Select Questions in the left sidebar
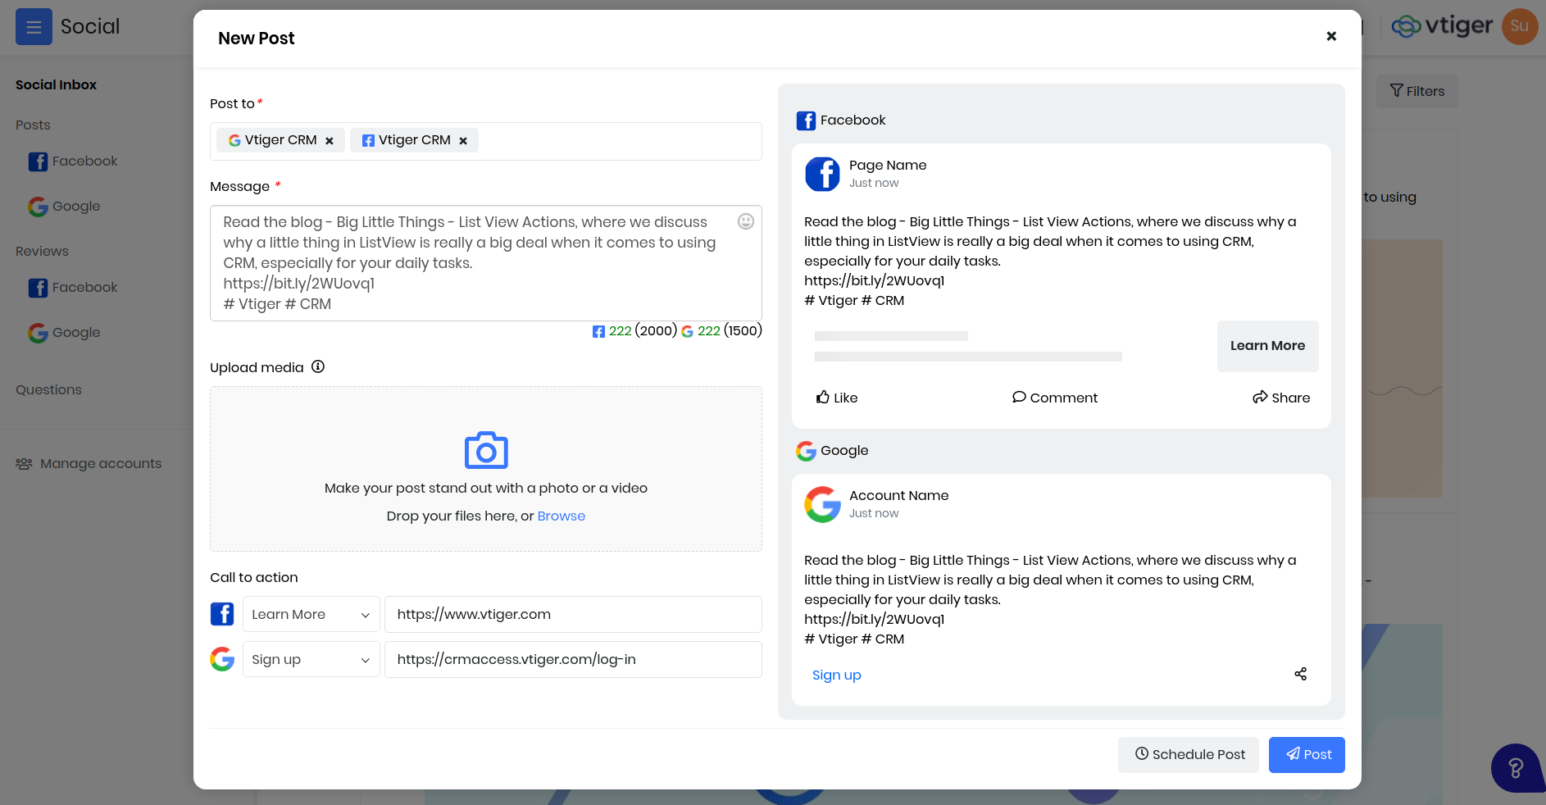Viewport: 1546px width, 805px height. pyautogui.click(x=48, y=389)
